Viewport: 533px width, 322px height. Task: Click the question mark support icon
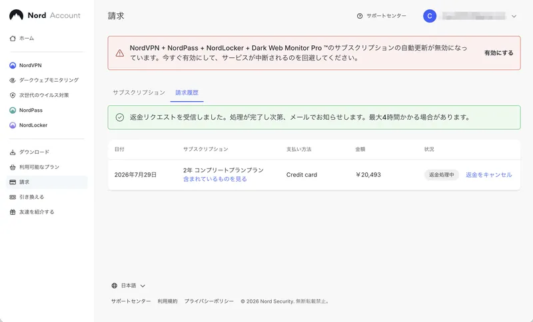[x=360, y=16]
